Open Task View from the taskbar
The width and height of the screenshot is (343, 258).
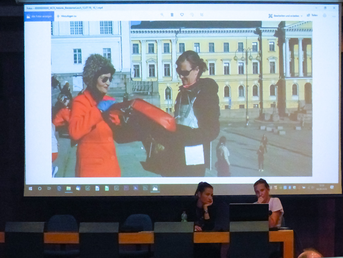coord(49,188)
